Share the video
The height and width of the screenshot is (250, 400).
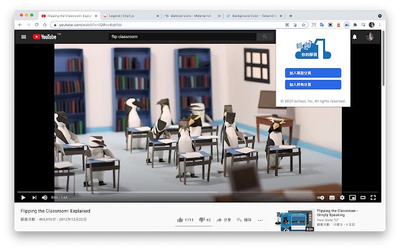[224, 219]
